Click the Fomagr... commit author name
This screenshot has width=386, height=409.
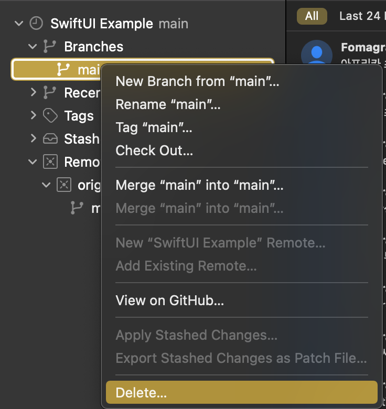point(363,47)
